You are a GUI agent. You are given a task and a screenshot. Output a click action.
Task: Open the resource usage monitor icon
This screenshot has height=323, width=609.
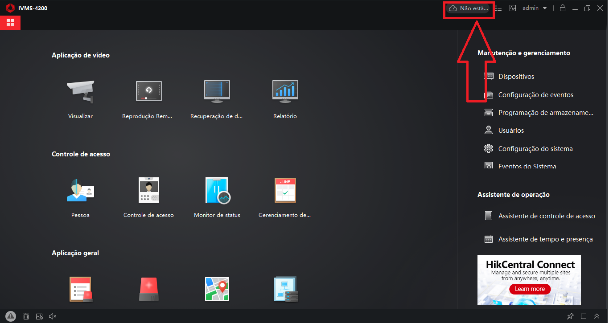(513, 8)
